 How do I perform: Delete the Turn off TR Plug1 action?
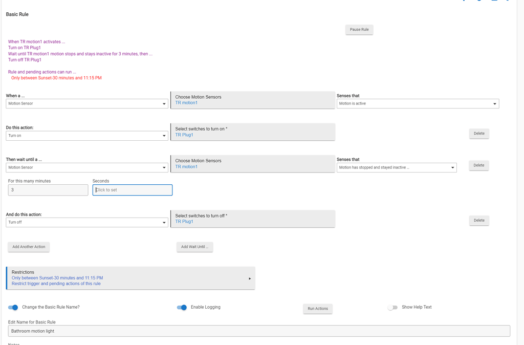pos(478,221)
